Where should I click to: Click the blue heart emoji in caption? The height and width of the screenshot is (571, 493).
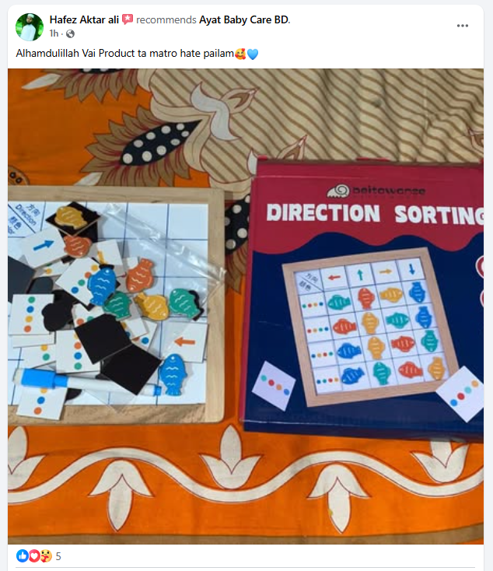click(253, 54)
